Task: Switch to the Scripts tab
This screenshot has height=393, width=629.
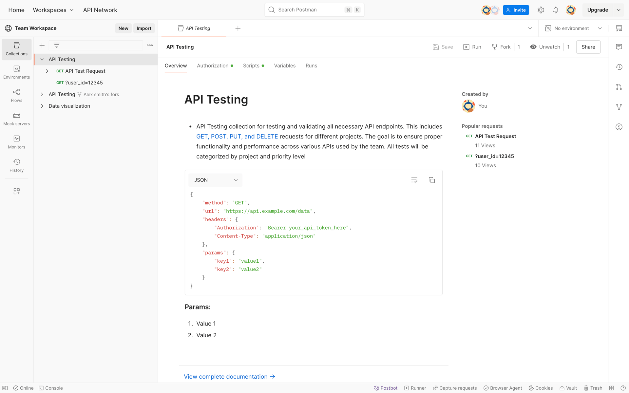Action: tap(254, 66)
